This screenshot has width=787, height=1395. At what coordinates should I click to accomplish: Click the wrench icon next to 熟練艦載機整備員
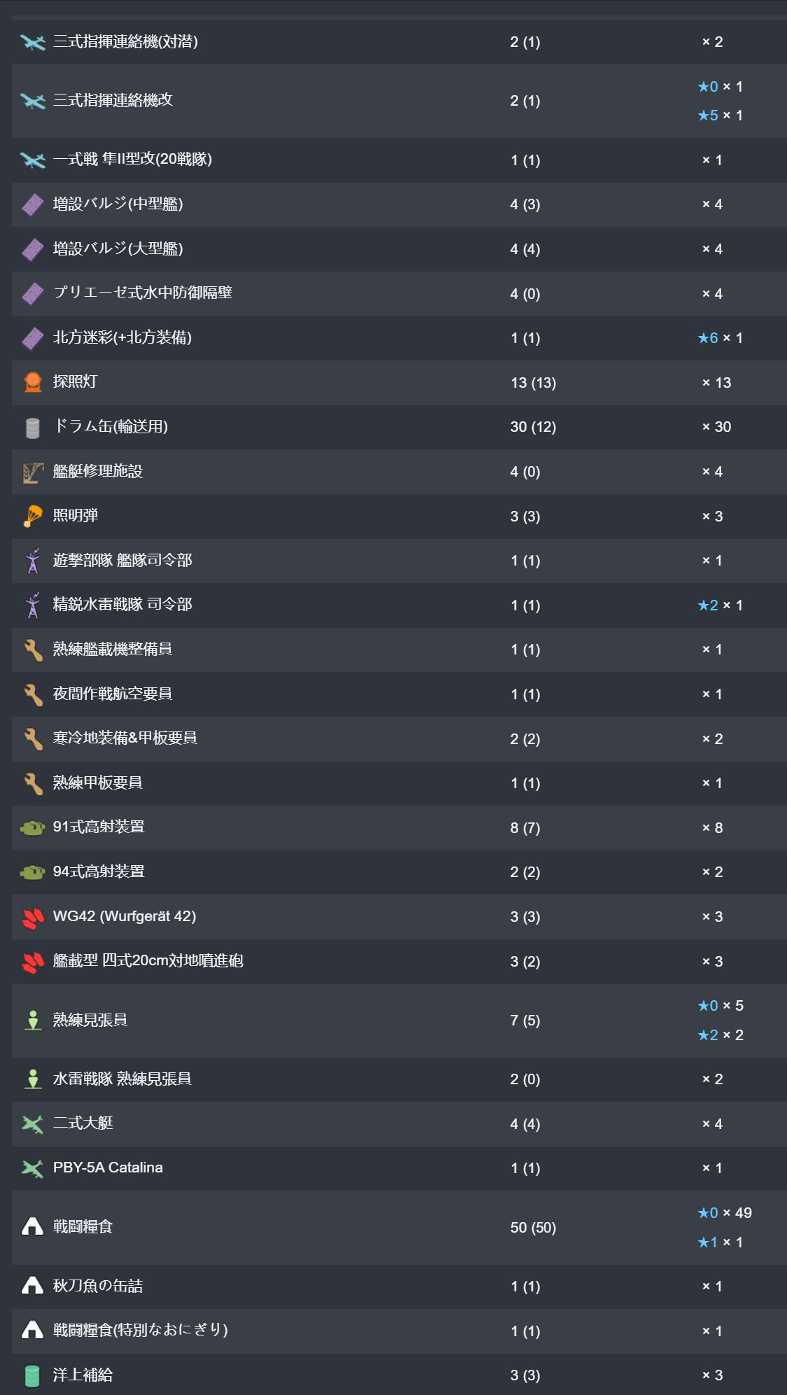[x=33, y=650]
